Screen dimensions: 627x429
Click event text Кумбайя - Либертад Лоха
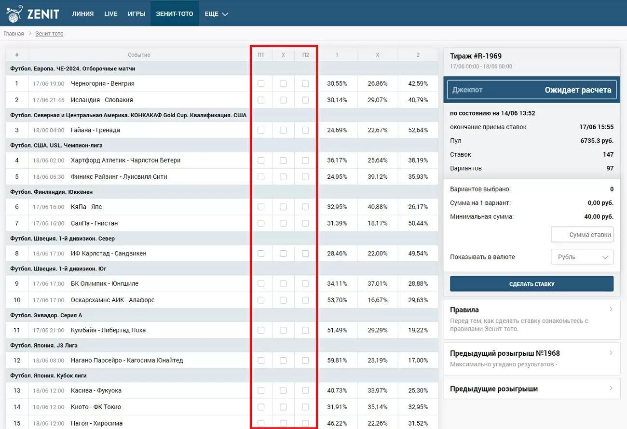109,330
